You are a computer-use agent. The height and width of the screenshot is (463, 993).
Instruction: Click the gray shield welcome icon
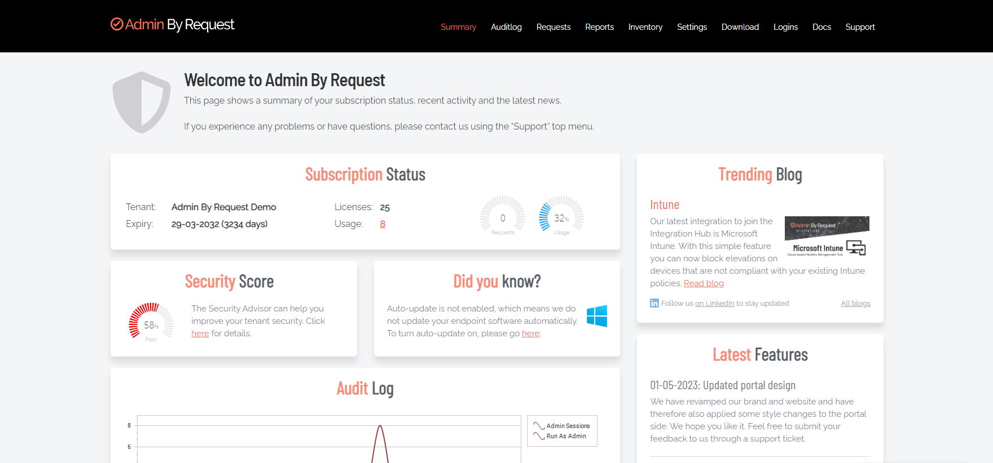pos(142,103)
